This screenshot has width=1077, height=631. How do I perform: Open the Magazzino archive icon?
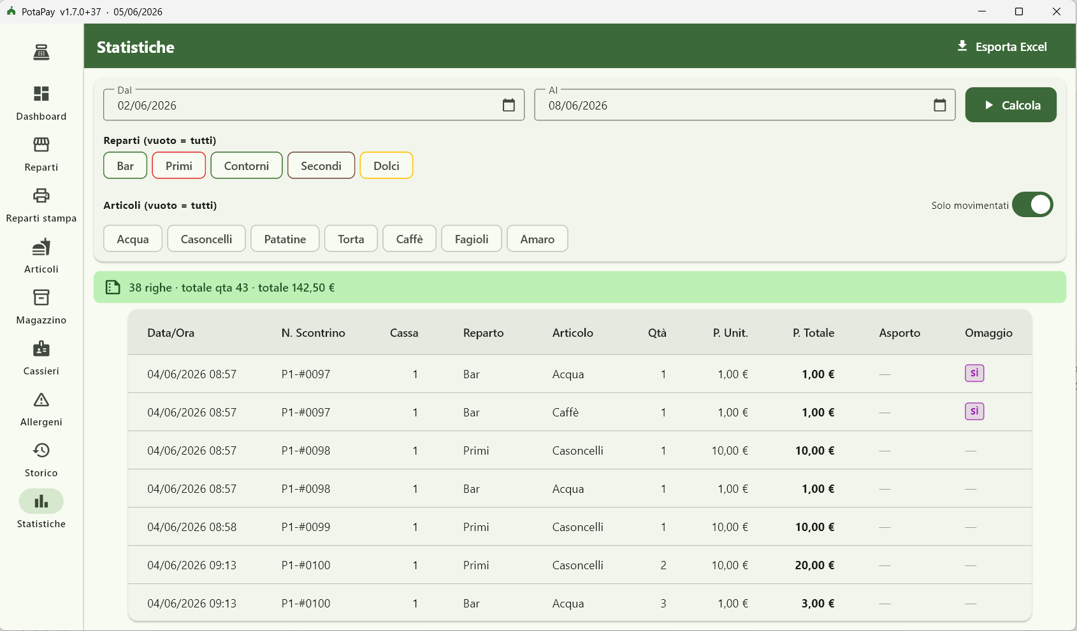pos(41,297)
